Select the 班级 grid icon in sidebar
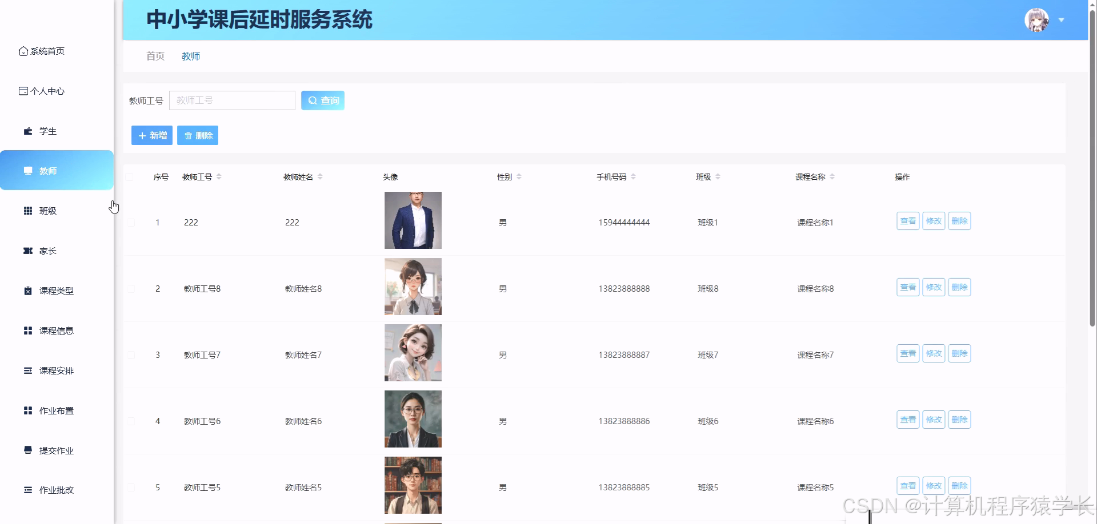This screenshot has width=1097, height=524. (27, 211)
